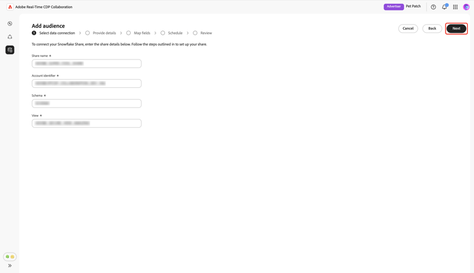Open the app switcher grid icon
The image size is (474, 273).
(455, 7)
